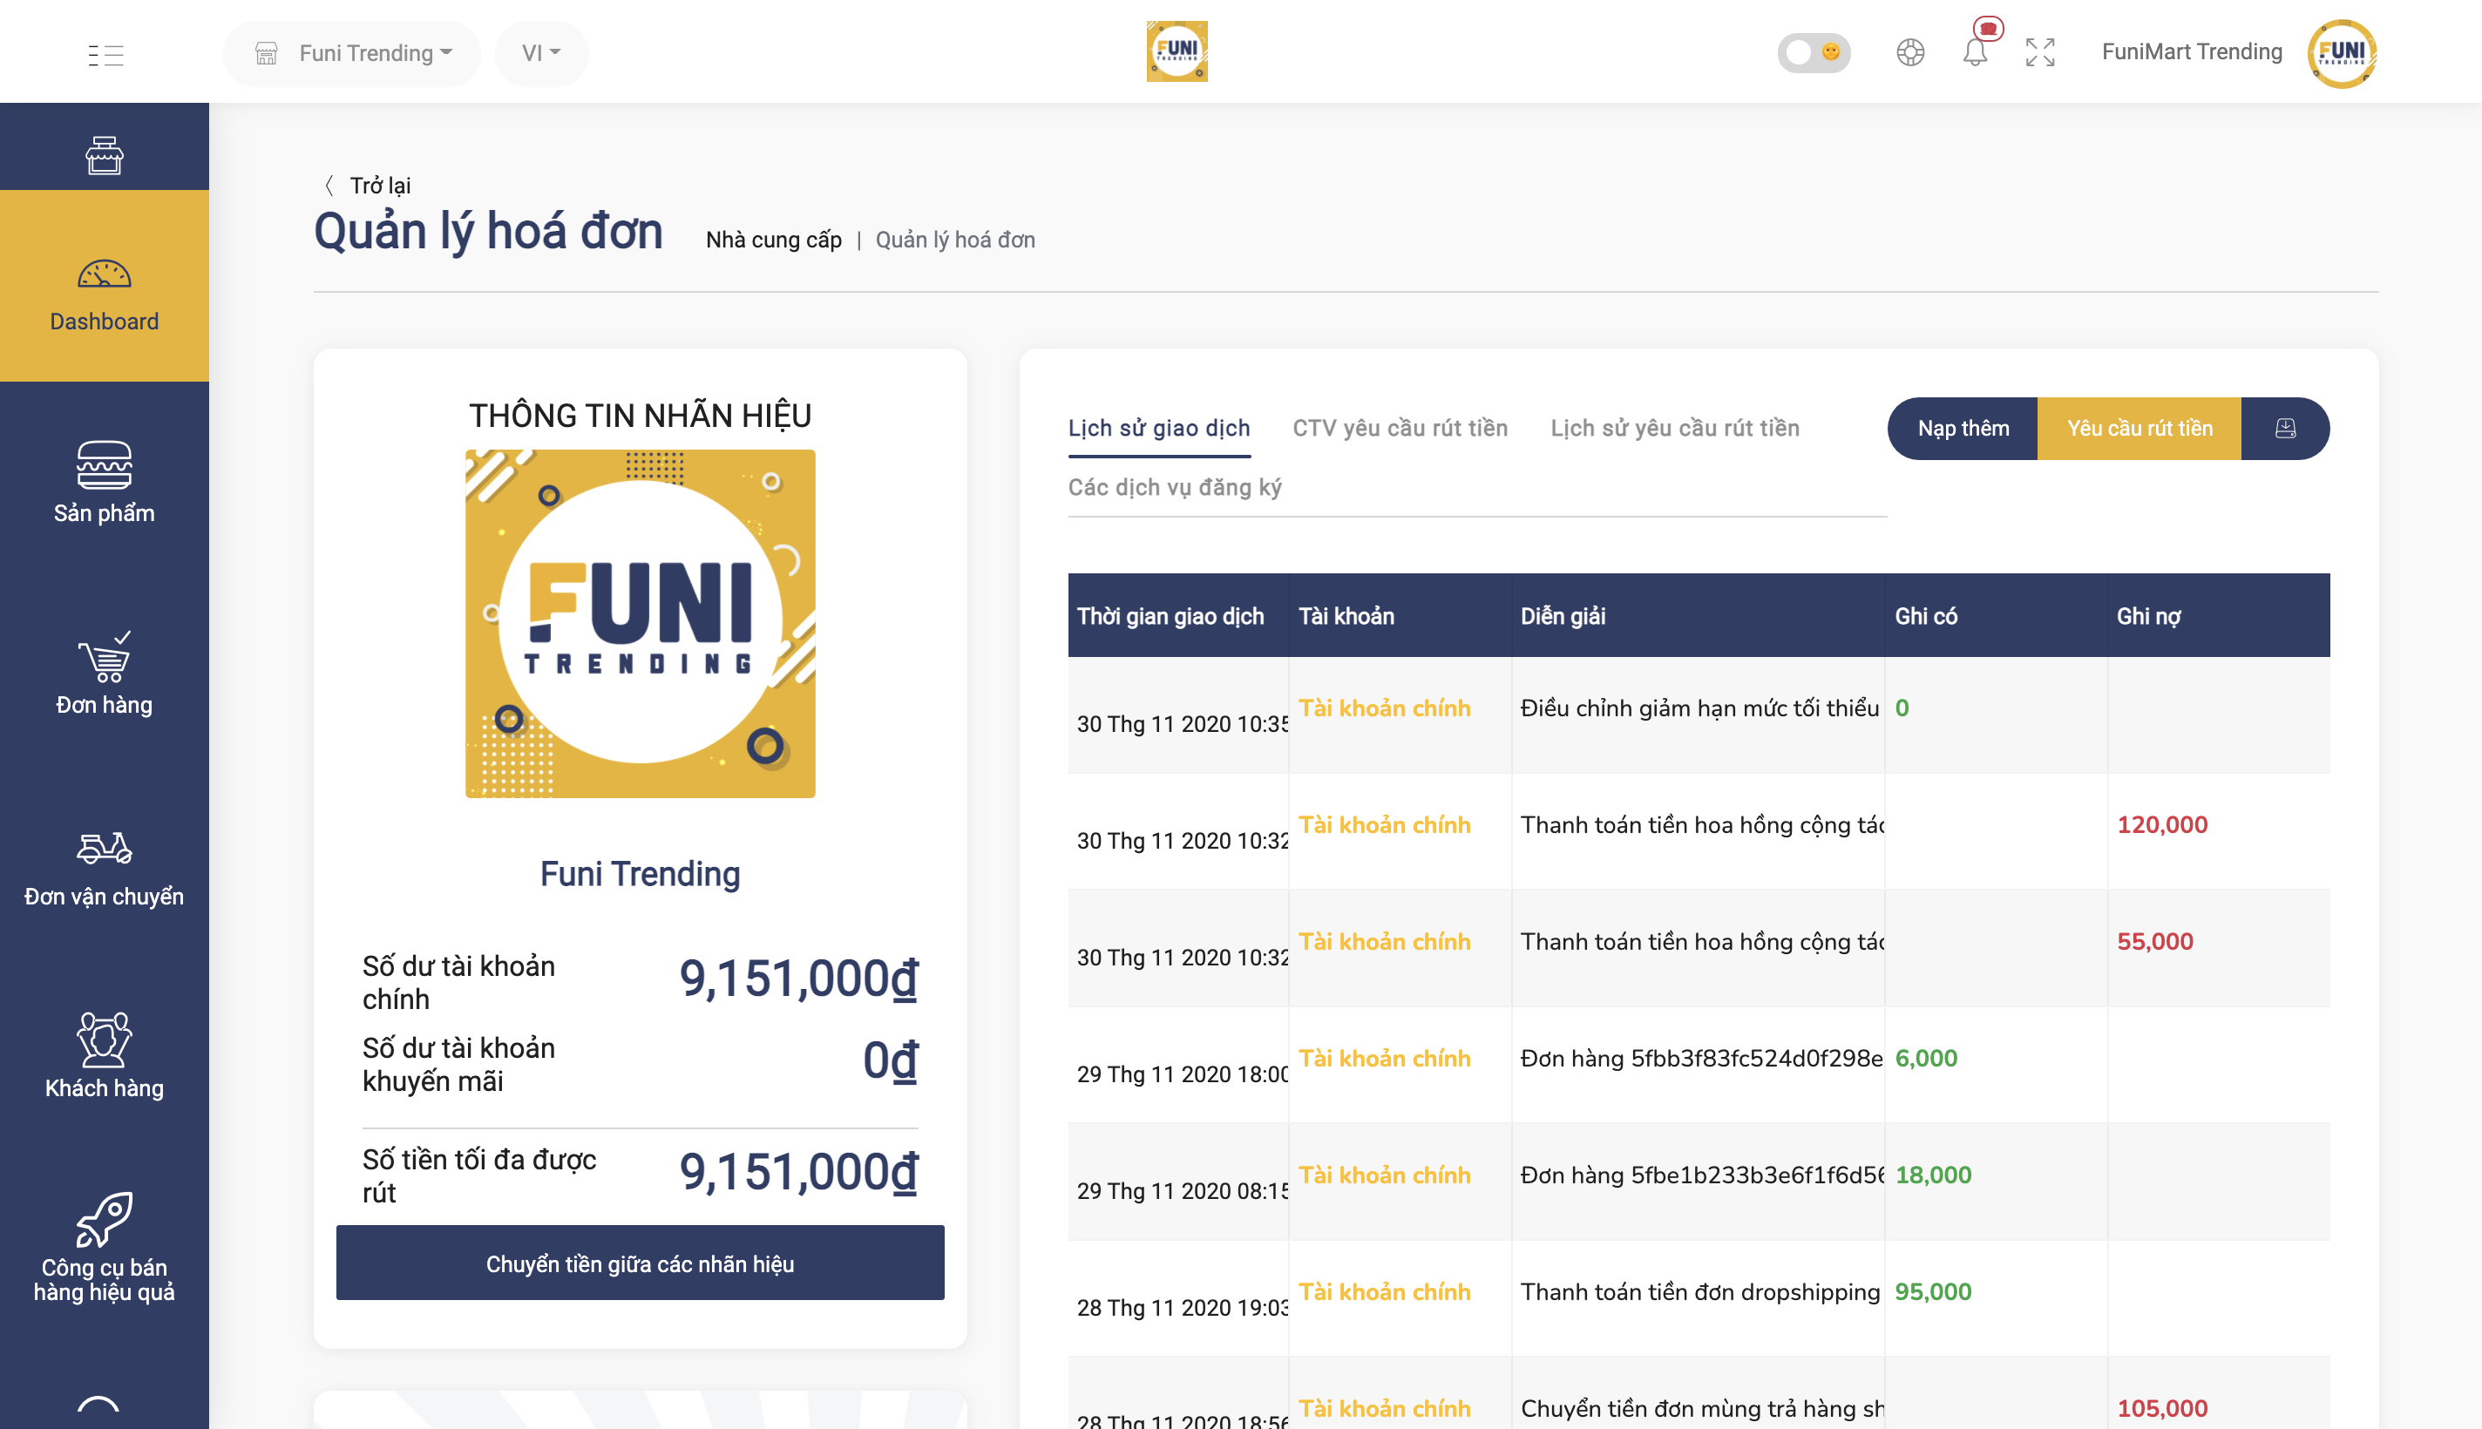Switch to Lịch sử giao dịch tab
Screen dimensions: 2482x1429
click(1159, 428)
